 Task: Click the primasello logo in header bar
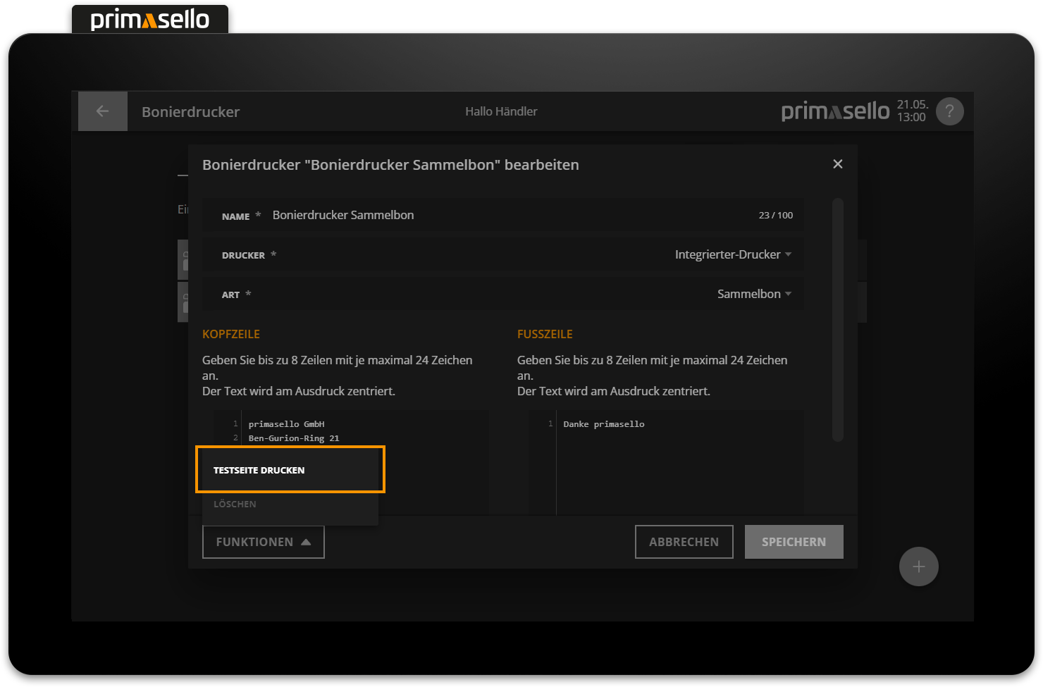click(x=835, y=111)
